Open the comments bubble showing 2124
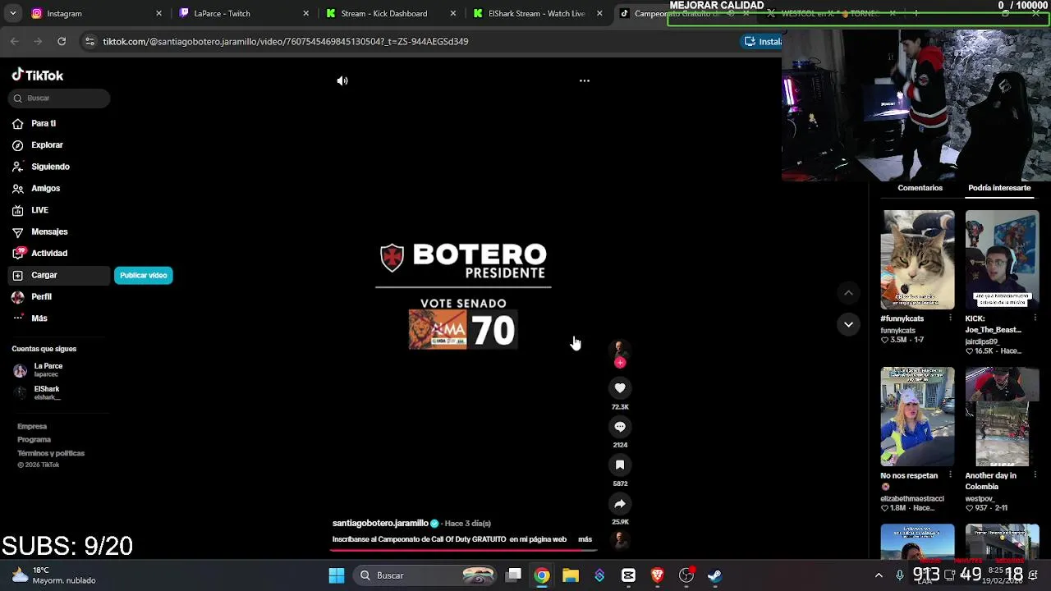 (x=620, y=427)
